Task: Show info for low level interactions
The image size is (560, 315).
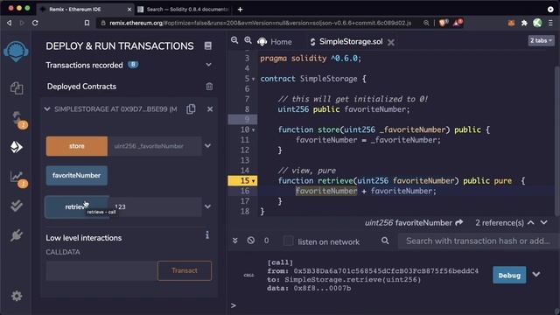Action: 207,234
